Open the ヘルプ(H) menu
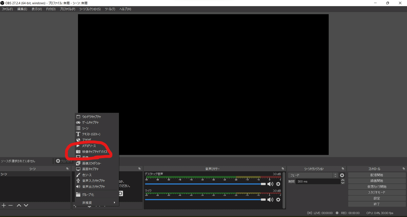This screenshot has height=217, width=407. point(125,9)
